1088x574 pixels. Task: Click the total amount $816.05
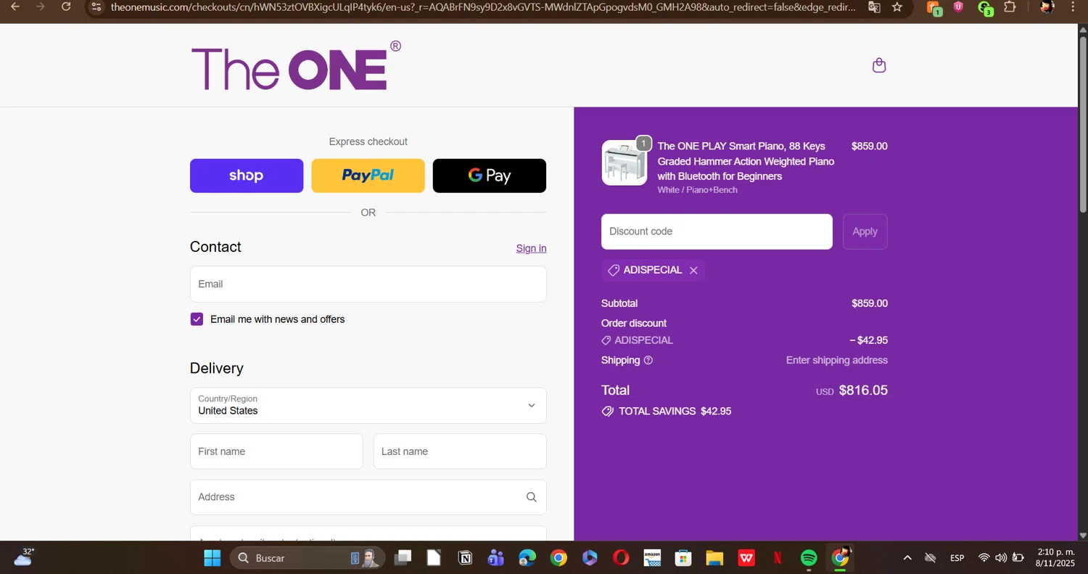(x=863, y=390)
